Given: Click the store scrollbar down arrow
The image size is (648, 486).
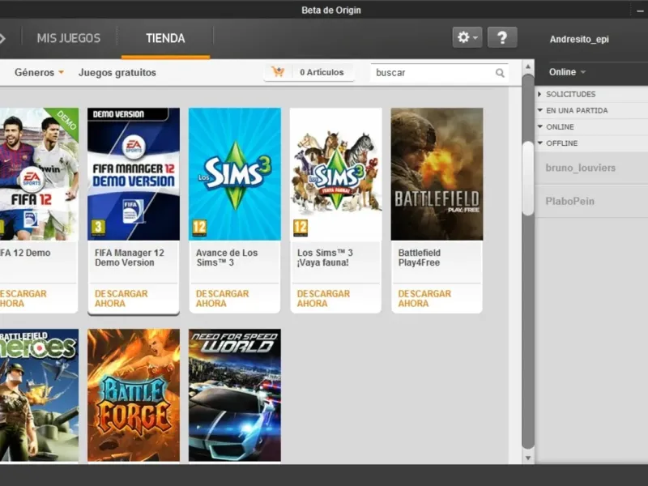Looking at the screenshot, I should click(x=528, y=458).
